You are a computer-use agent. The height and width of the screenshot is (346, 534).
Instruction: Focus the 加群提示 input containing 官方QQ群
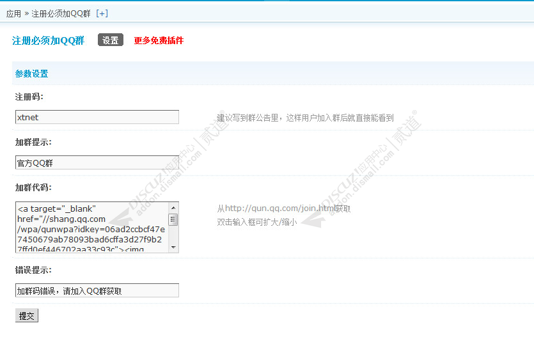pyautogui.click(x=97, y=162)
